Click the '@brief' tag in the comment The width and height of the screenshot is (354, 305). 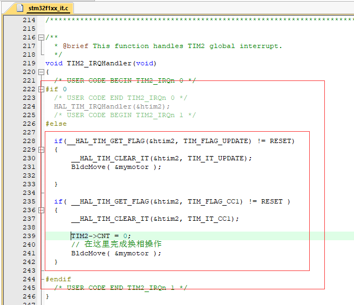[x=76, y=46]
